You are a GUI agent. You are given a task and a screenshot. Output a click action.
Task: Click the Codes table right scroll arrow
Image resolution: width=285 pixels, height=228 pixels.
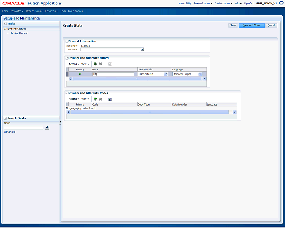click(235, 112)
